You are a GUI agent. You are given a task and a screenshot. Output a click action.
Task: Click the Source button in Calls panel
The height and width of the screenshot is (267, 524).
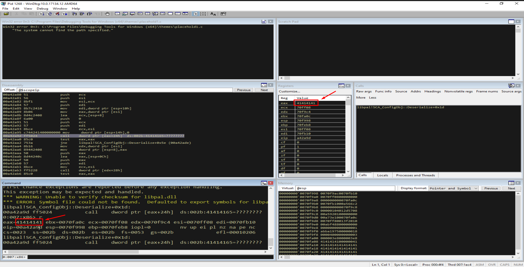(401, 91)
